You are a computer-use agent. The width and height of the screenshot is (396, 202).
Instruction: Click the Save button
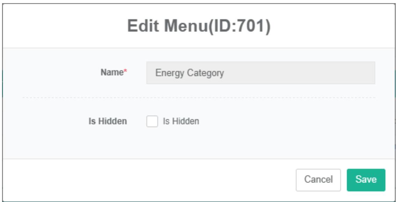pos(366,180)
